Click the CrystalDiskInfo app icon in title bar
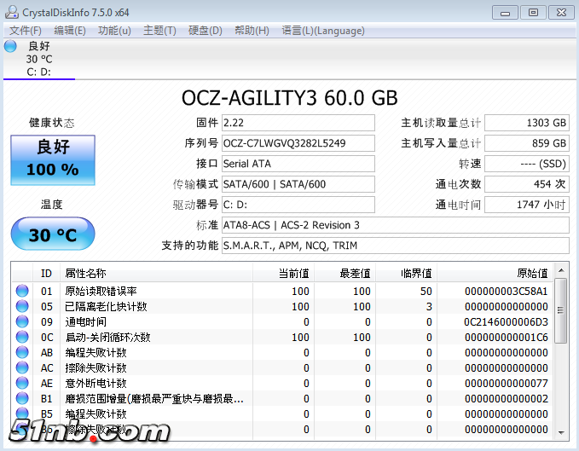Viewport: 579px width, 451px height. point(12,12)
